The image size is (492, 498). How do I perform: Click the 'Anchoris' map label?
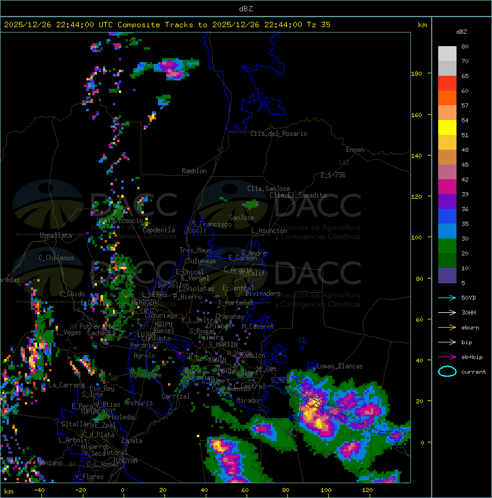point(138,403)
